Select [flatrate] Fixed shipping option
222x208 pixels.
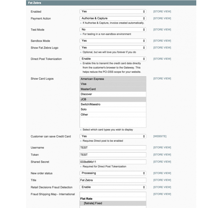point(113,203)
